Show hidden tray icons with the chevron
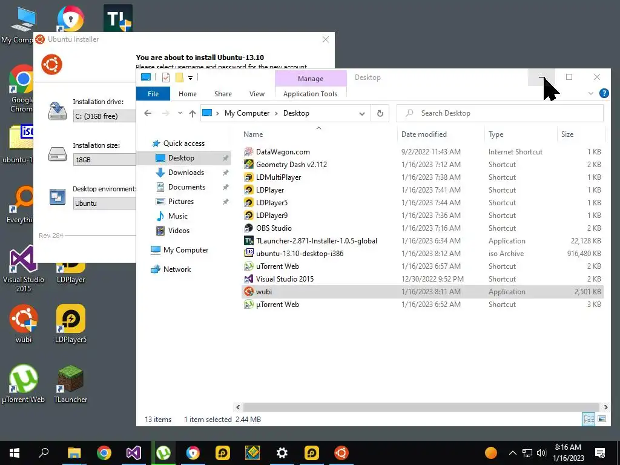This screenshot has width=620, height=465. pos(512,453)
